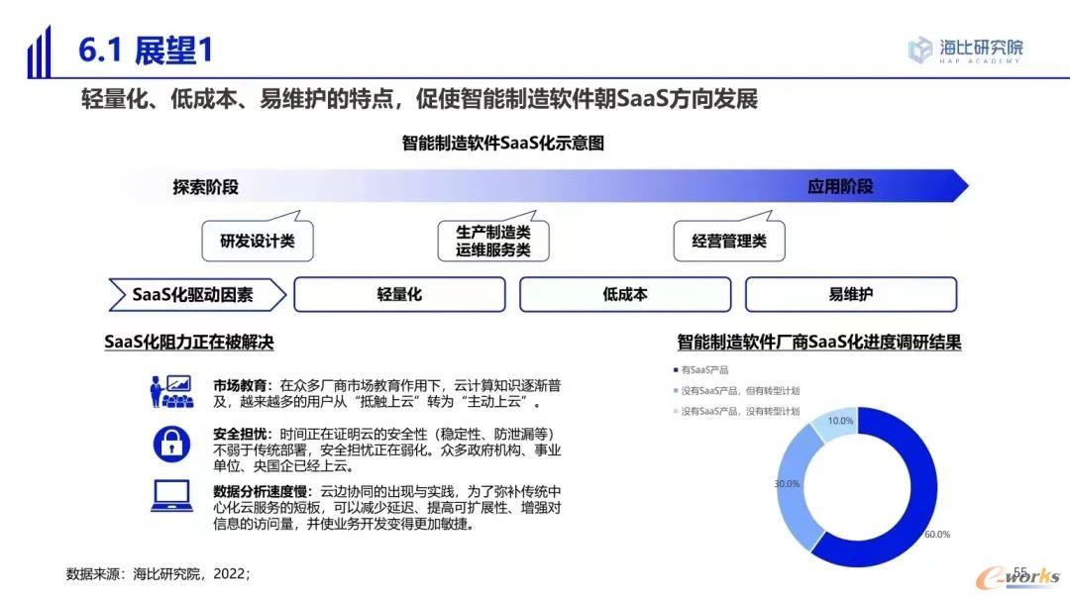Click the 探索阶段 label
The width and height of the screenshot is (1070, 600).
click(x=205, y=187)
